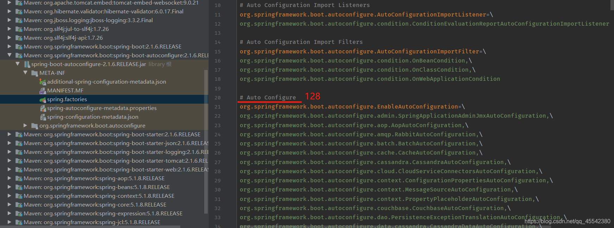The height and width of the screenshot is (228, 614).
Task: Click the library icon of spring-boot-starter-web
Action: point(19,170)
